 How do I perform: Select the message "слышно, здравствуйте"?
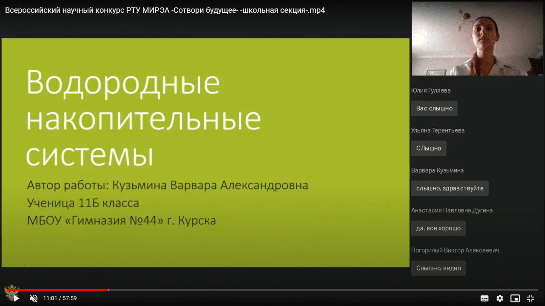pyautogui.click(x=450, y=188)
